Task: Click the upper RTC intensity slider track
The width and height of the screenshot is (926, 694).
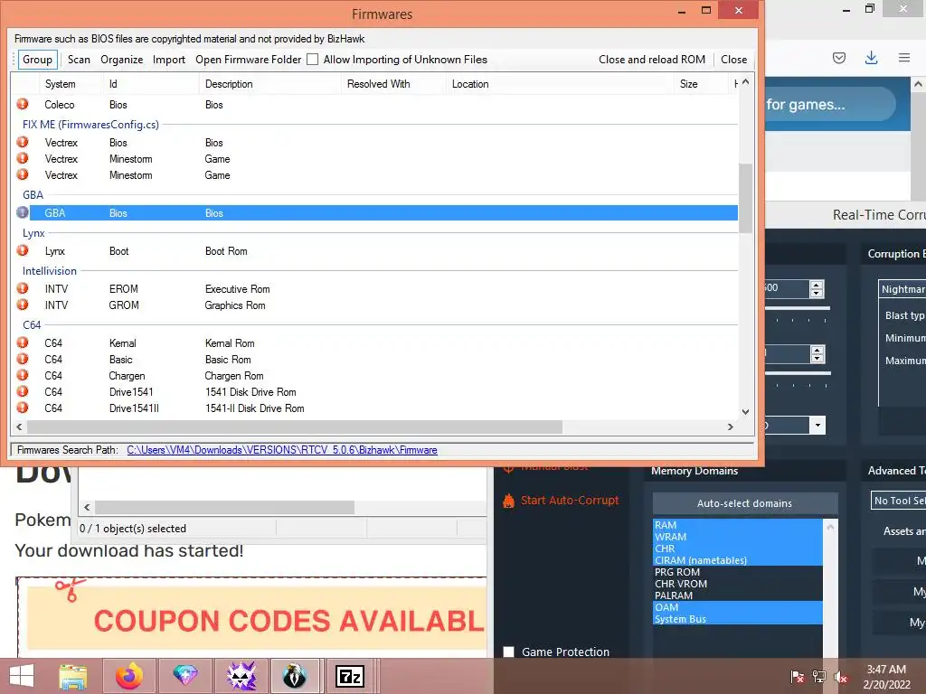Action: (x=798, y=308)
